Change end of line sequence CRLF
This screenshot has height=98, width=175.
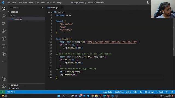[135, 92]
